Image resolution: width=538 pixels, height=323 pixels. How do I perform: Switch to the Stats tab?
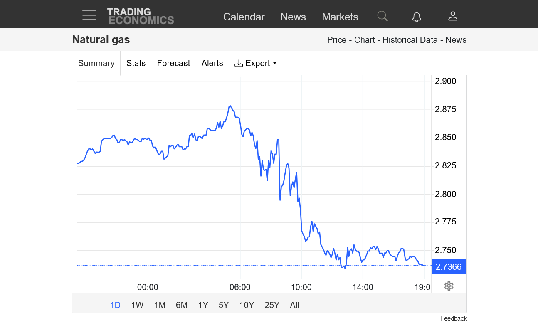click(136, 63)
